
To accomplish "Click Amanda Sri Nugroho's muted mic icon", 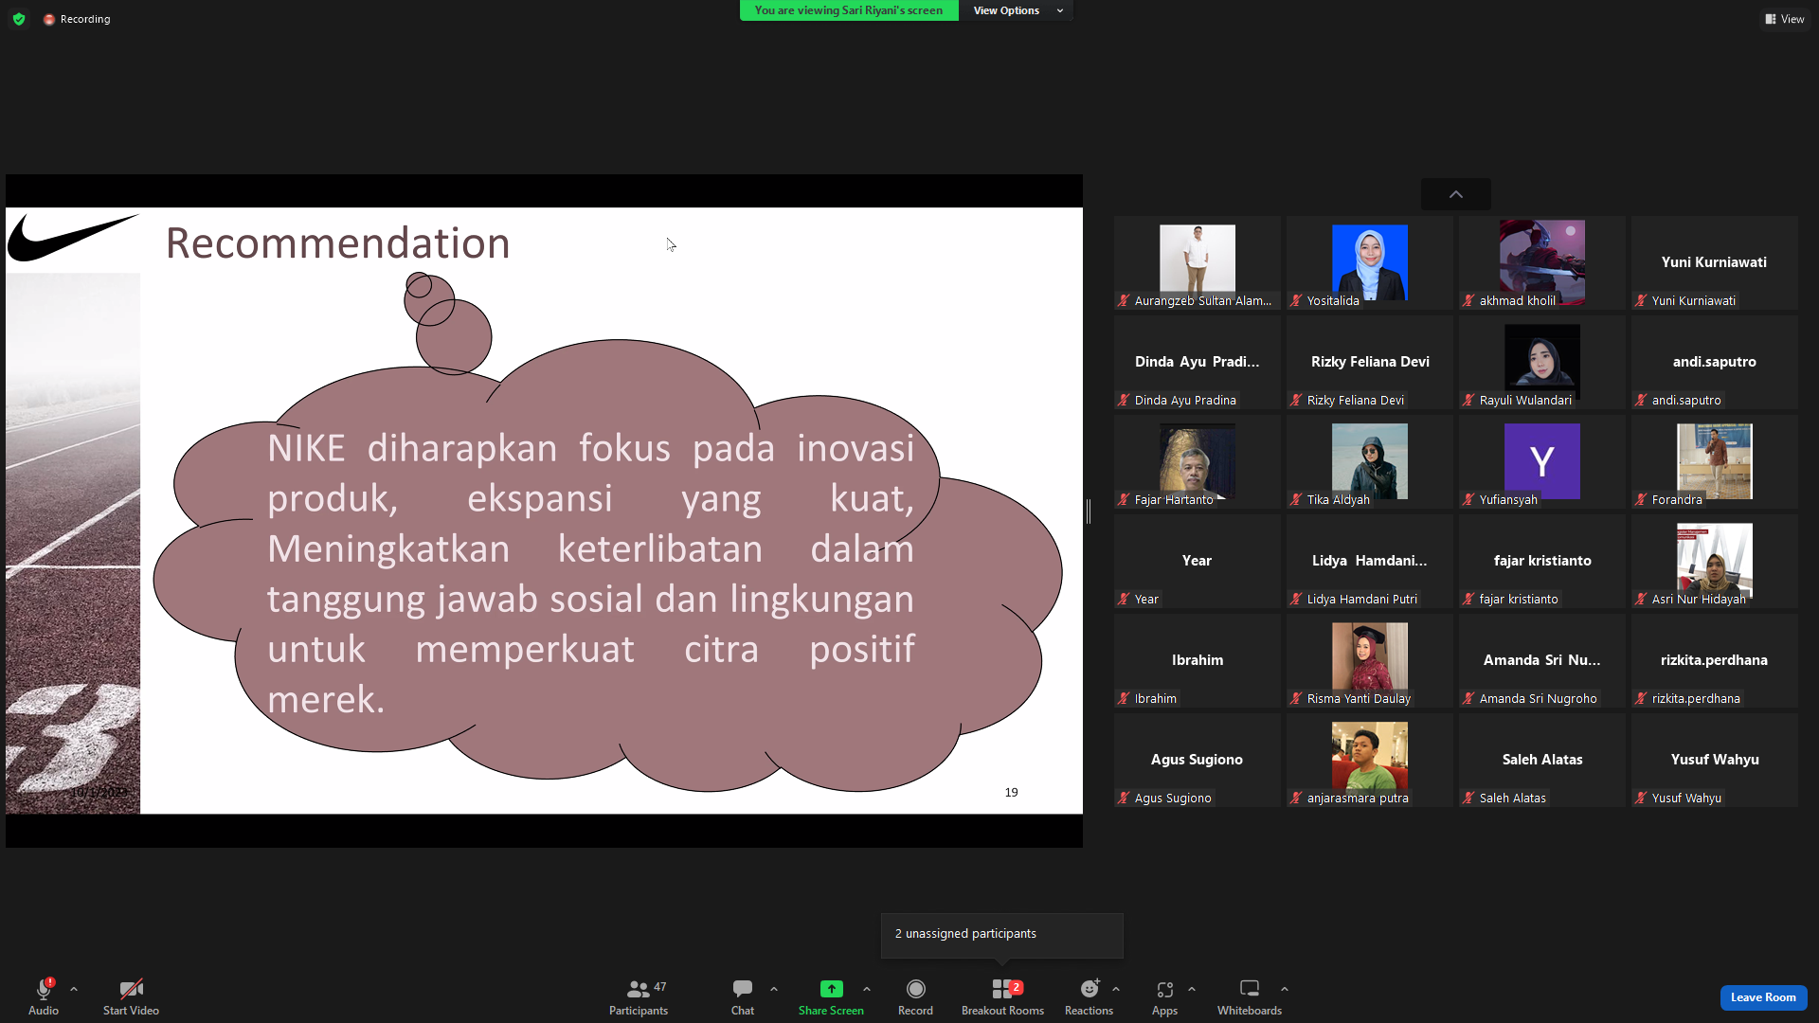I will (x=1468, y=699).
